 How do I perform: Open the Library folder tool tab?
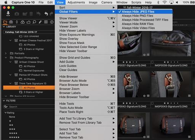click(x=5, y=22)
